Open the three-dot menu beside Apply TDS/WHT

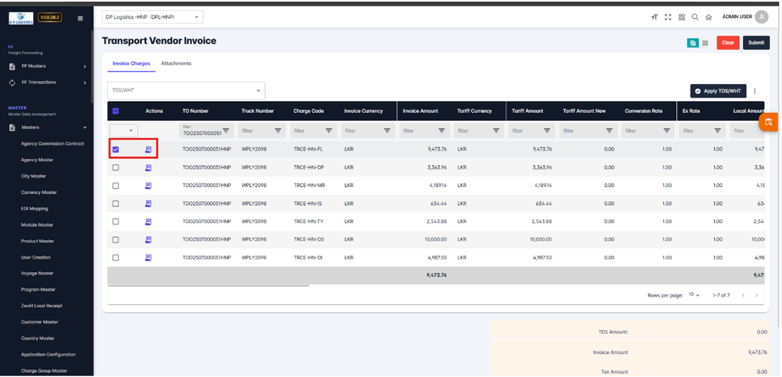click(x=755, y=92)
